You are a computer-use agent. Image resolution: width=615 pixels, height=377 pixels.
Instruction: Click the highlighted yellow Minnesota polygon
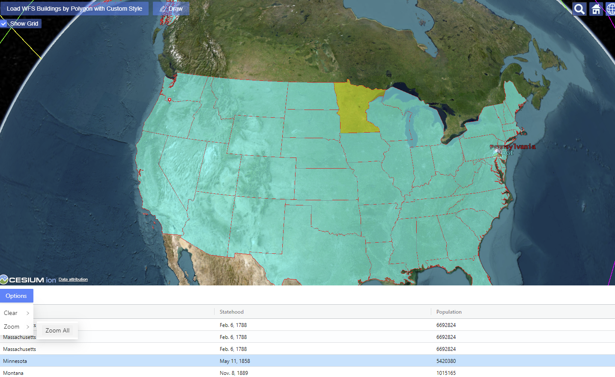click(x=355, y=109)
